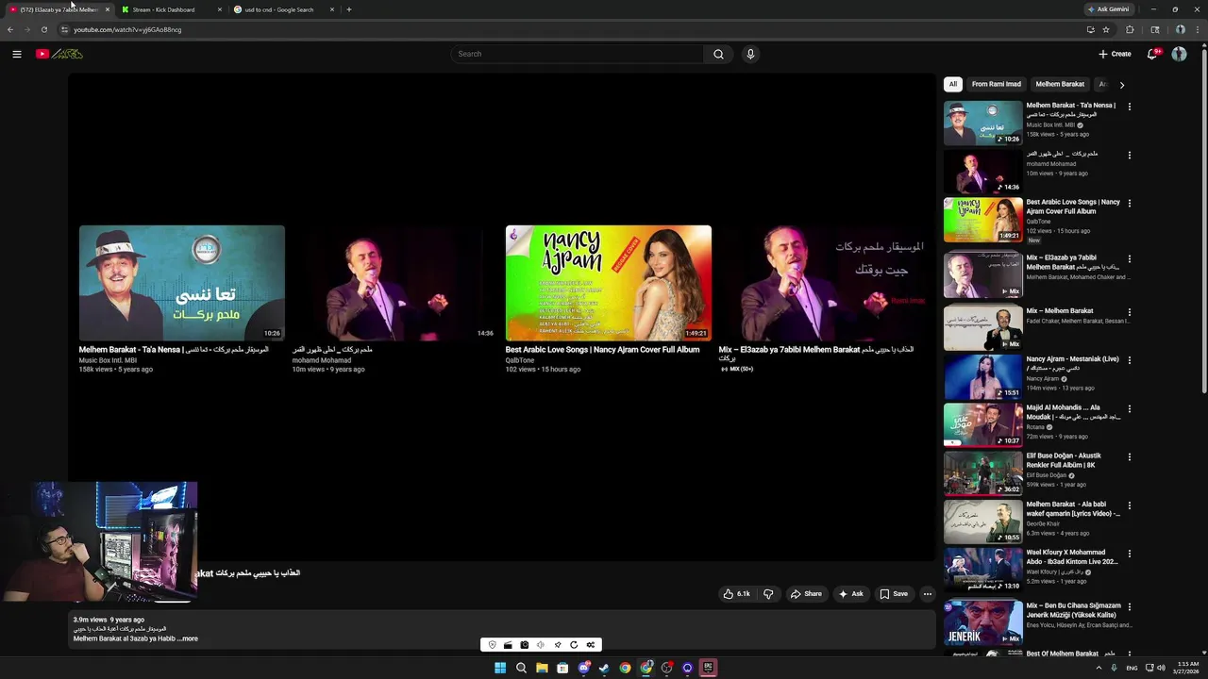The width and height of the screenshot is (1208, 679).
Task: Open the Ala babi wakef qamarin sidebar thumbnail
Action: point(983,522)
